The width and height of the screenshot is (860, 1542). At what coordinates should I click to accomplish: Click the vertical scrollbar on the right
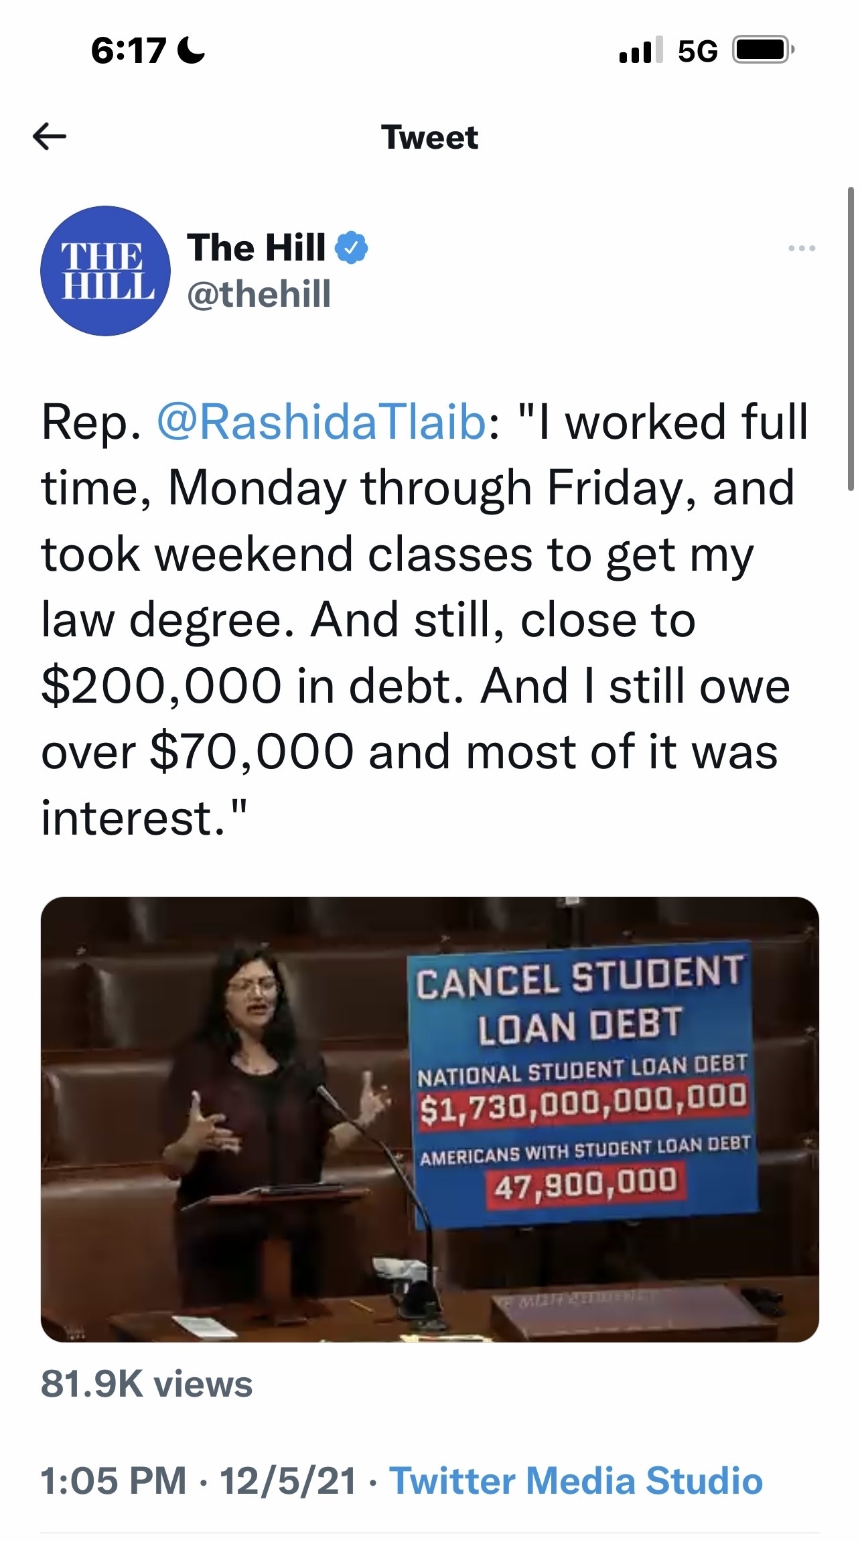(x=850, y=339)
